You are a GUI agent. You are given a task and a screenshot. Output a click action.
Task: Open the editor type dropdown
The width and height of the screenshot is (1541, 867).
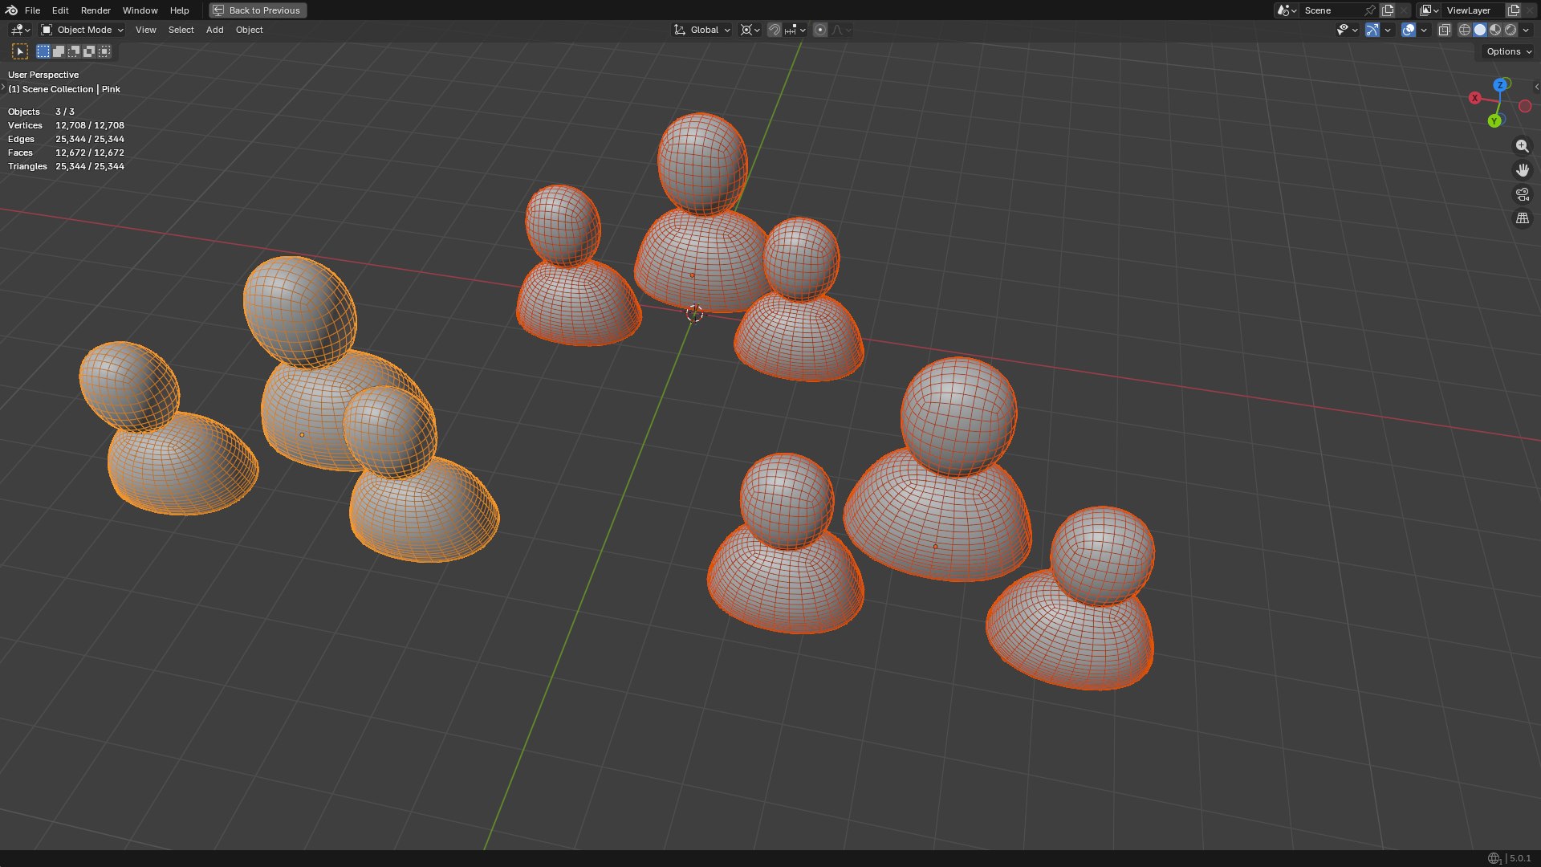pyautogui.click(x=19, y=30)
